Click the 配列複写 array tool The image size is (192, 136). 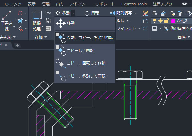(x=121, y=13)
